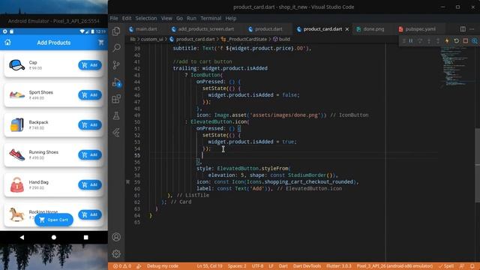This screenshot has width=480, height=270.
Task: Open the Source Control view
Action: 116,65
